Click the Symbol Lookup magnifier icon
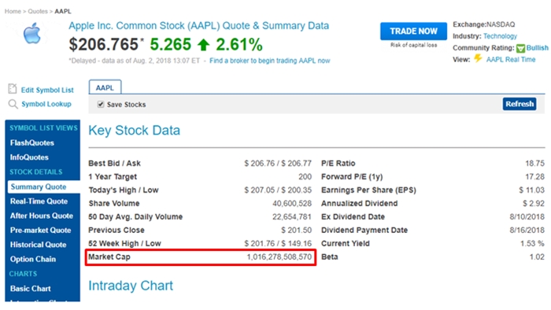This screenshot has height=310, width=551. (13, 104)
